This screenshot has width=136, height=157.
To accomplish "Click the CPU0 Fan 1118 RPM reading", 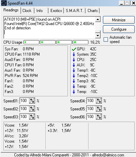I will pos(22,54).
